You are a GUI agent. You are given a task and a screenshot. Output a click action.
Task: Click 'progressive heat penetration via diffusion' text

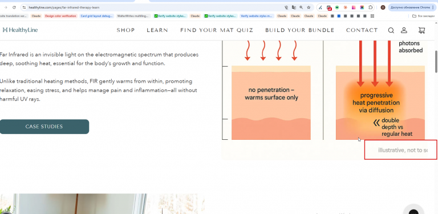click(376, 103)
